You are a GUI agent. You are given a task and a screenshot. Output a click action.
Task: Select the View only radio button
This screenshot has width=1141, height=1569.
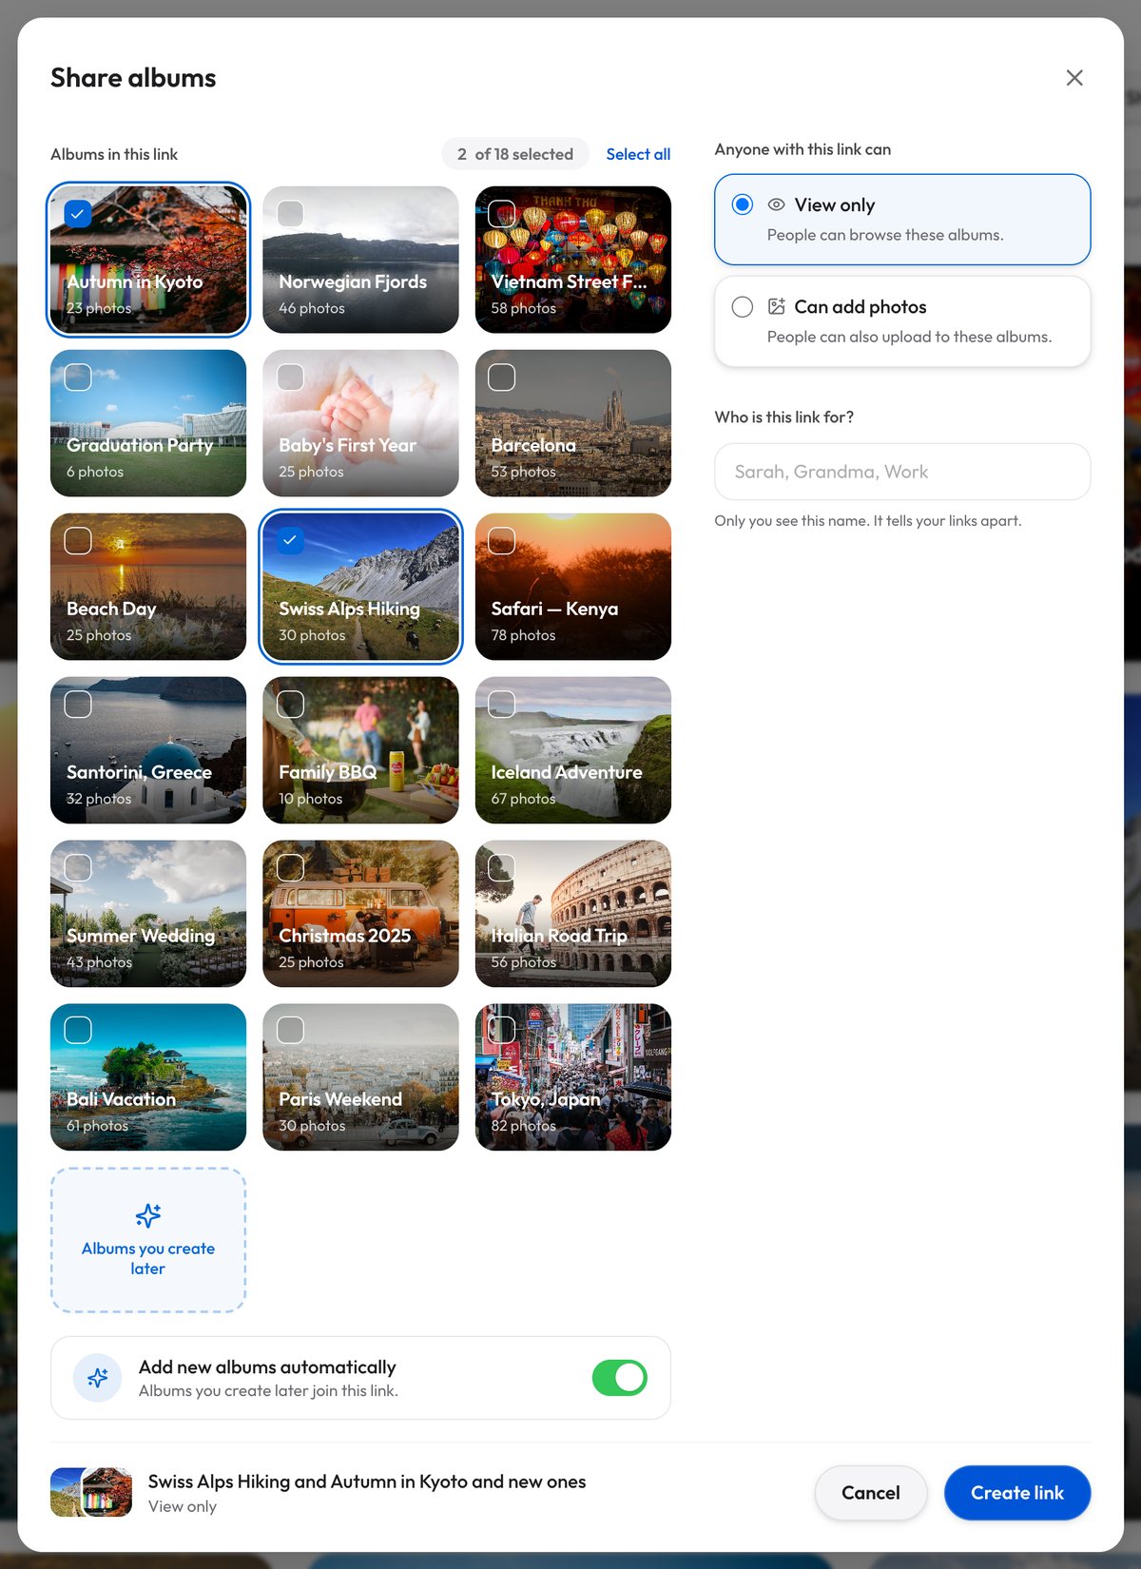coord(743,204)
